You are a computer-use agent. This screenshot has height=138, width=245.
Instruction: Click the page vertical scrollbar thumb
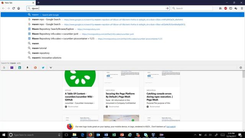point(243,74)
